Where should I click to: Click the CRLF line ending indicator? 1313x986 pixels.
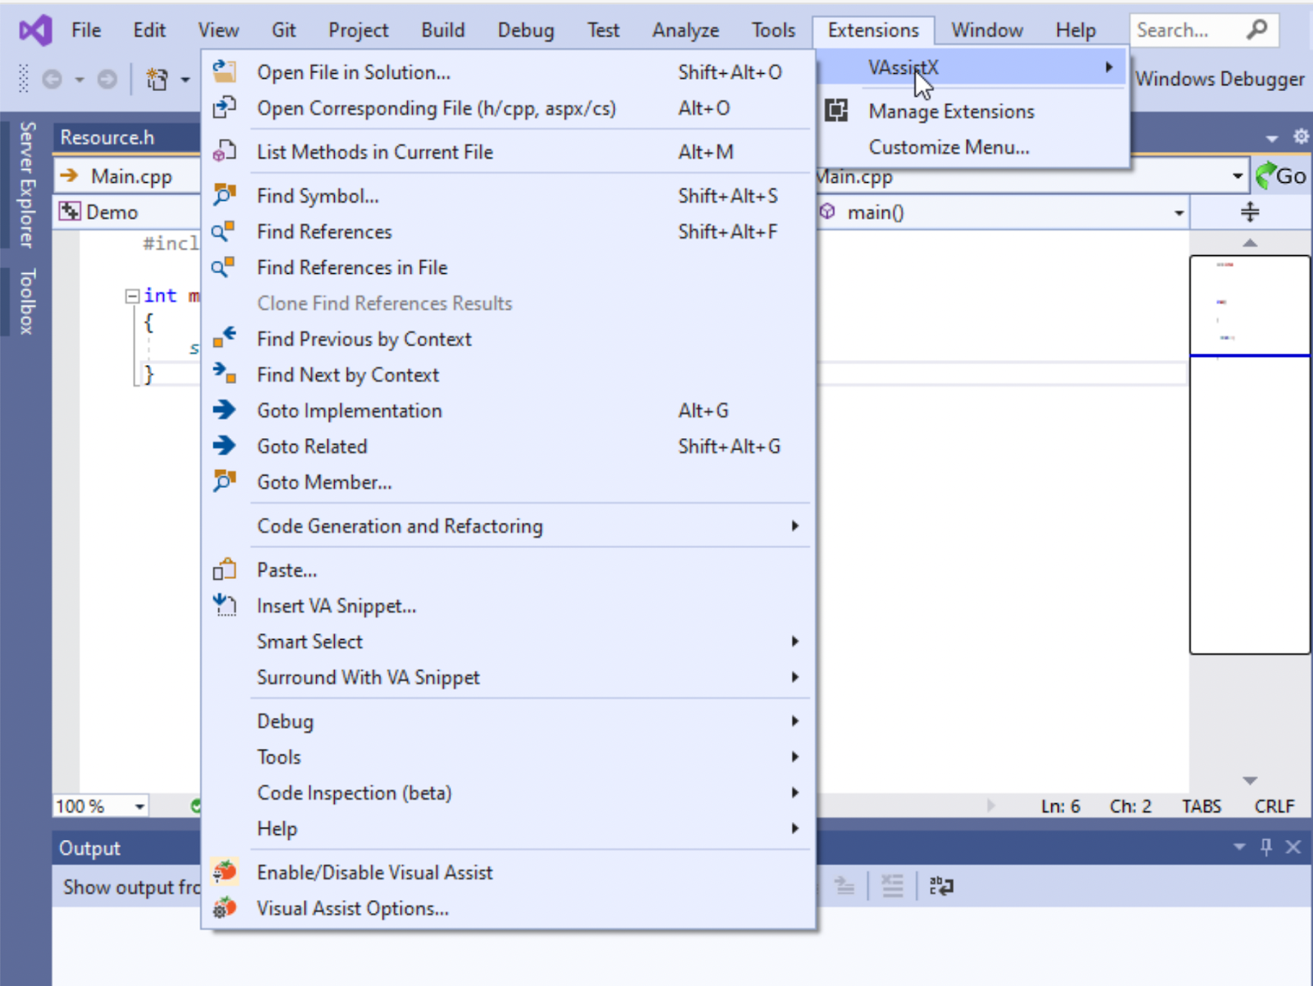click(1274, 806)
